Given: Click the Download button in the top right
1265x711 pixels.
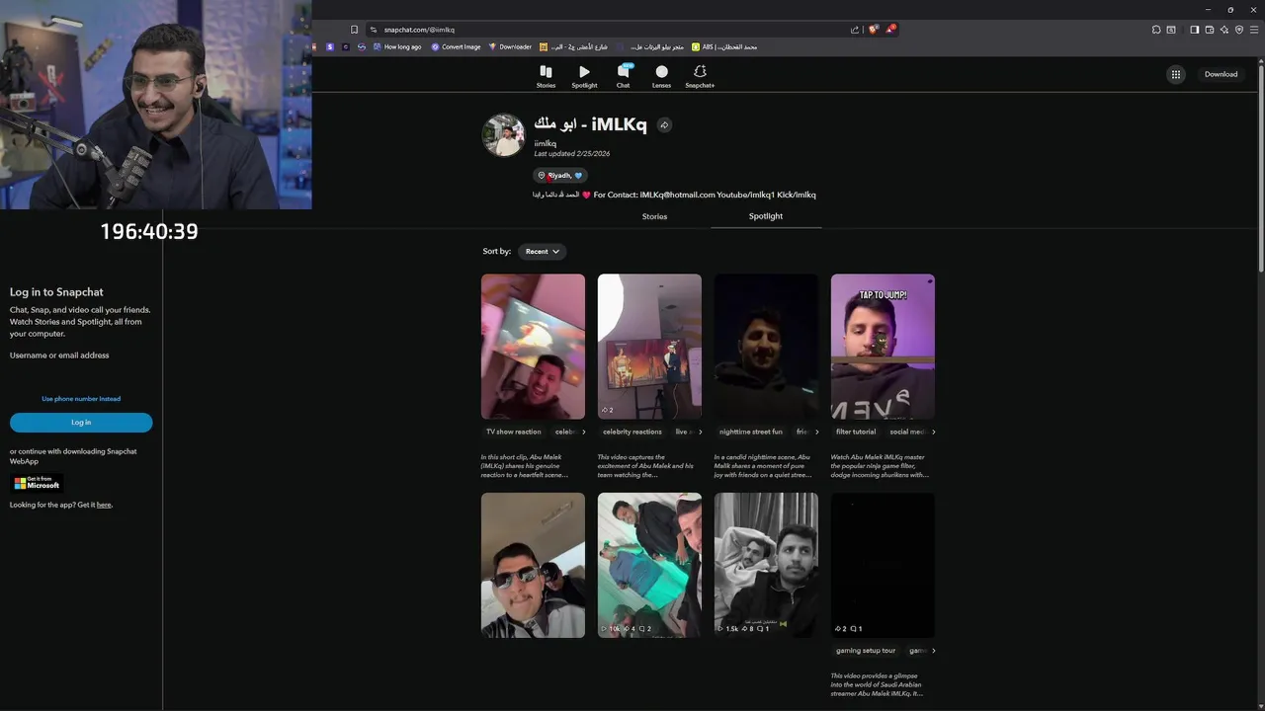Looking at the screenshot, I should point(1221,74).
